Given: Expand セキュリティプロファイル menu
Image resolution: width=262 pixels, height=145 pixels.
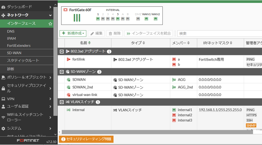Looking at the screenshot, I should 50,88.
